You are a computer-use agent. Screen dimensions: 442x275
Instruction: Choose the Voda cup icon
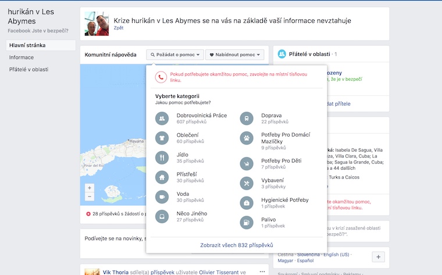pyautogui.click(x=162, y=197)
